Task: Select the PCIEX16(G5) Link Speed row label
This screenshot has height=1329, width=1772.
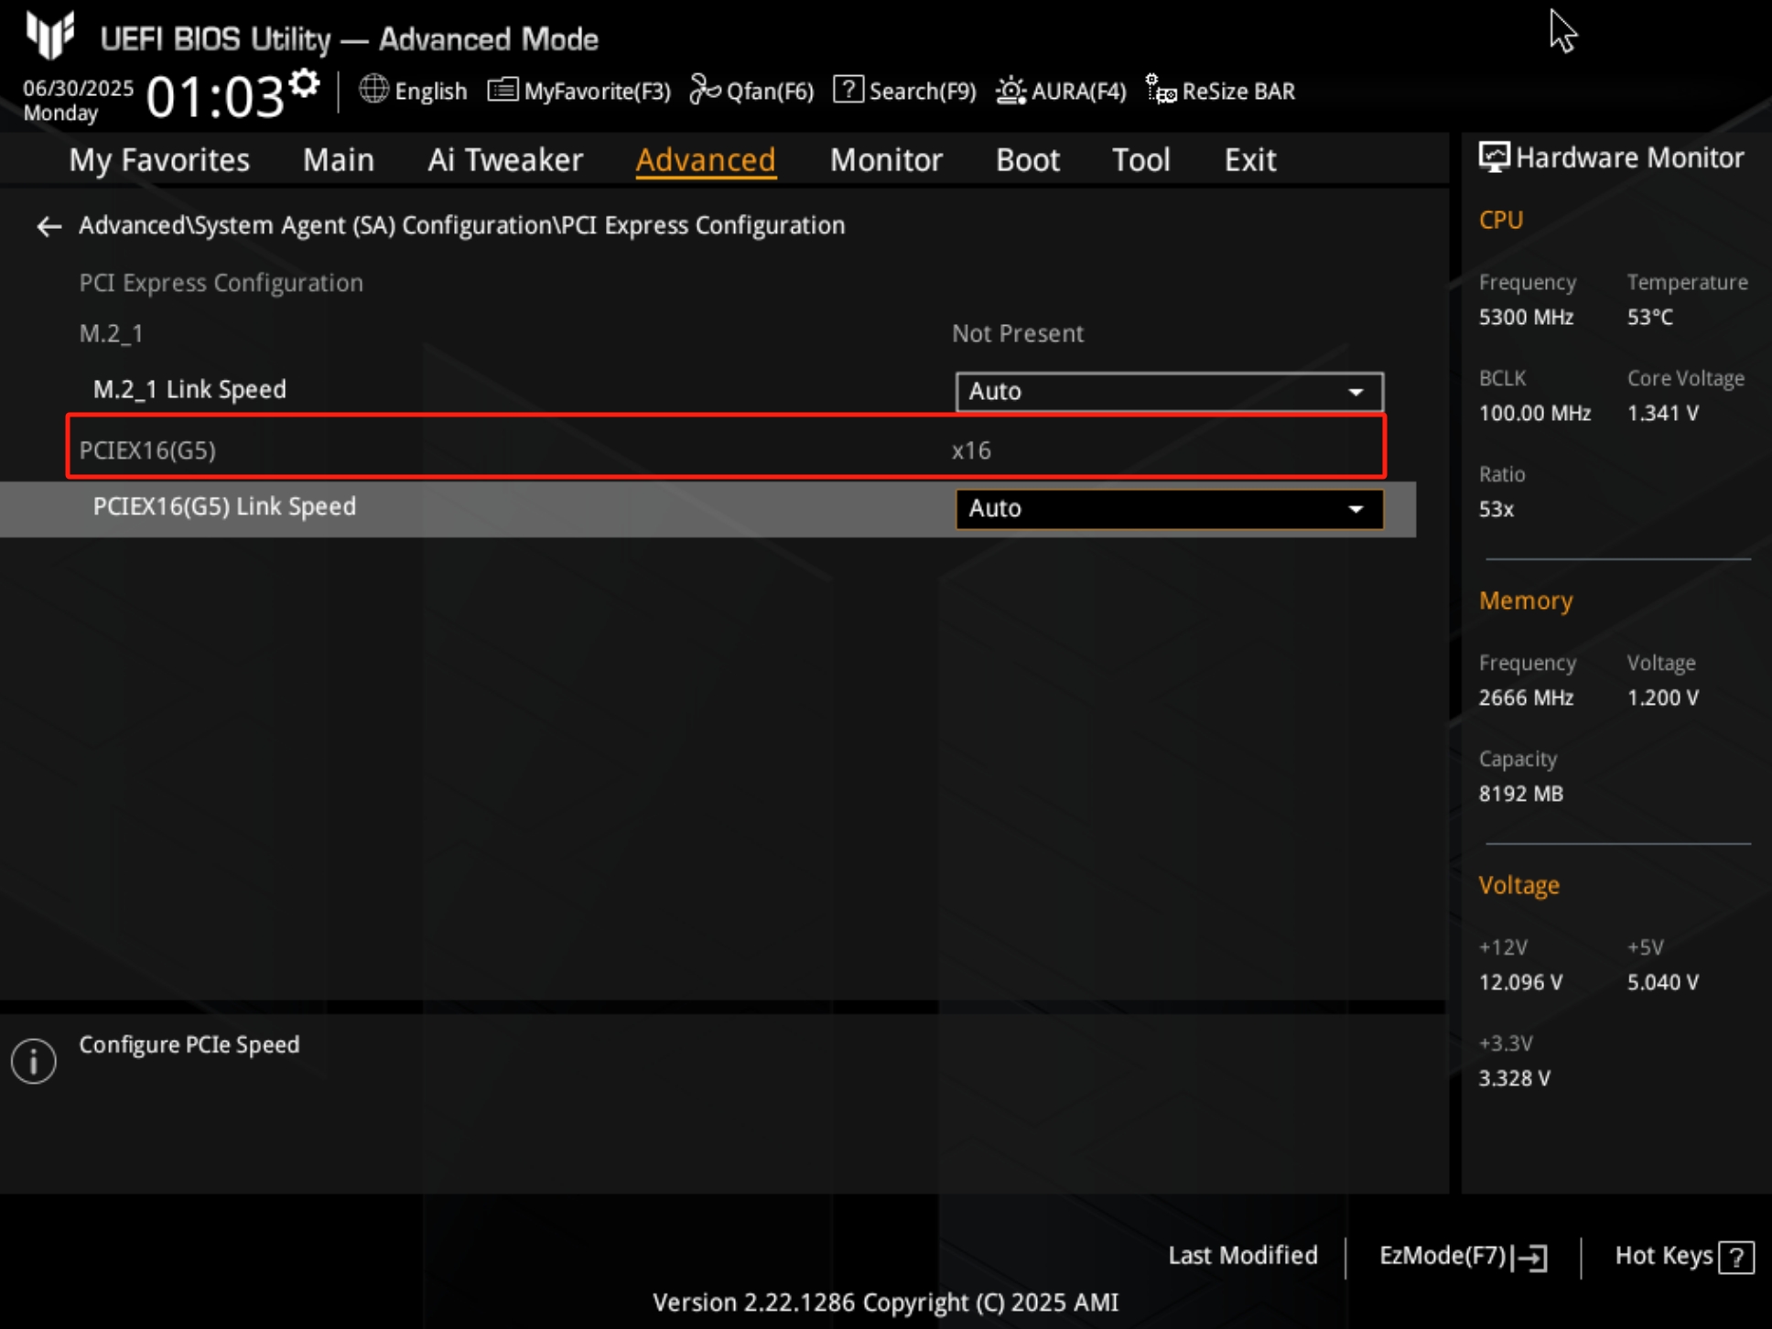Action: tap(224, 507)
